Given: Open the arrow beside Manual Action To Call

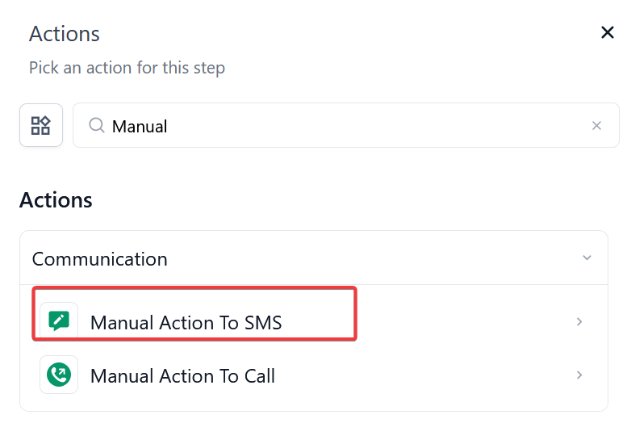Looking at the screenshot, I should [x=579, y=375].
